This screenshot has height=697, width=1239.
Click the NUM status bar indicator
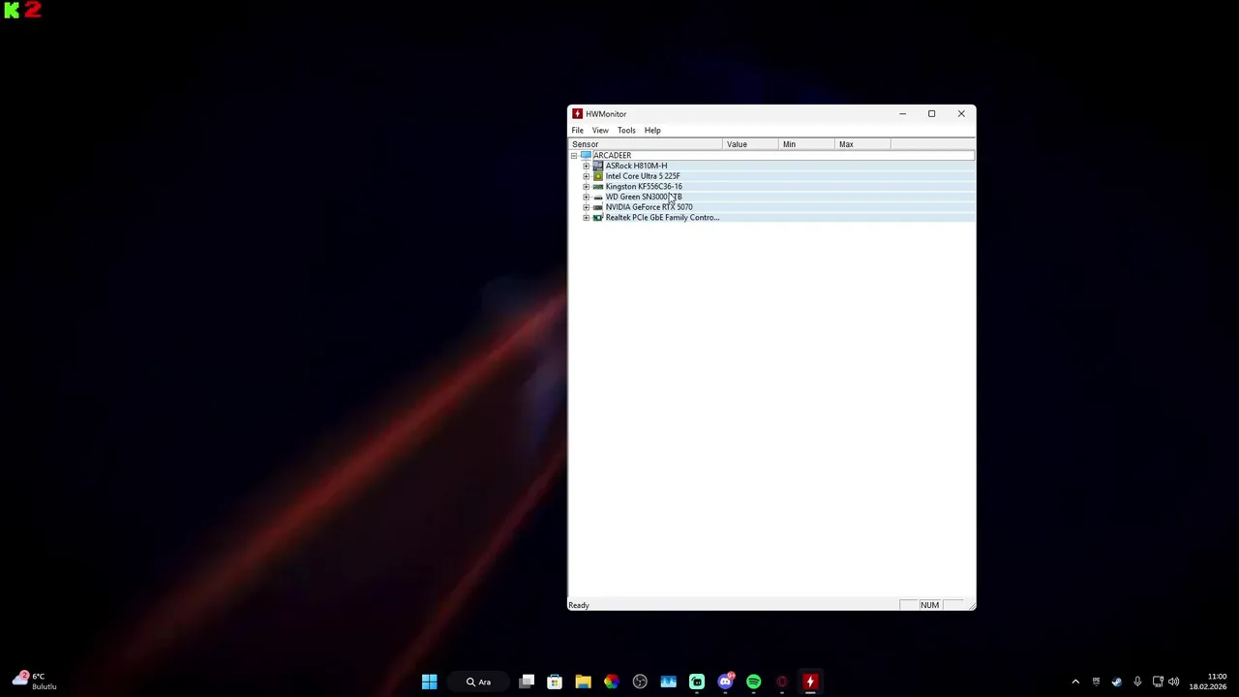929,605
